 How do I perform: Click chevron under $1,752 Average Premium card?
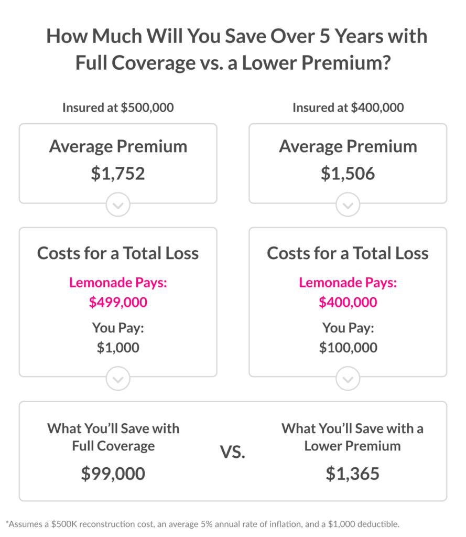click(x=118, y=205)
